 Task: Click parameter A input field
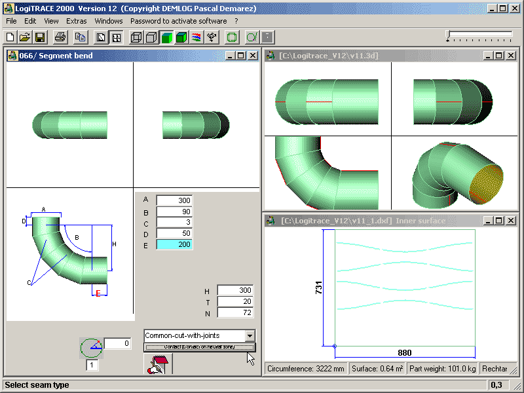point(174,200)
